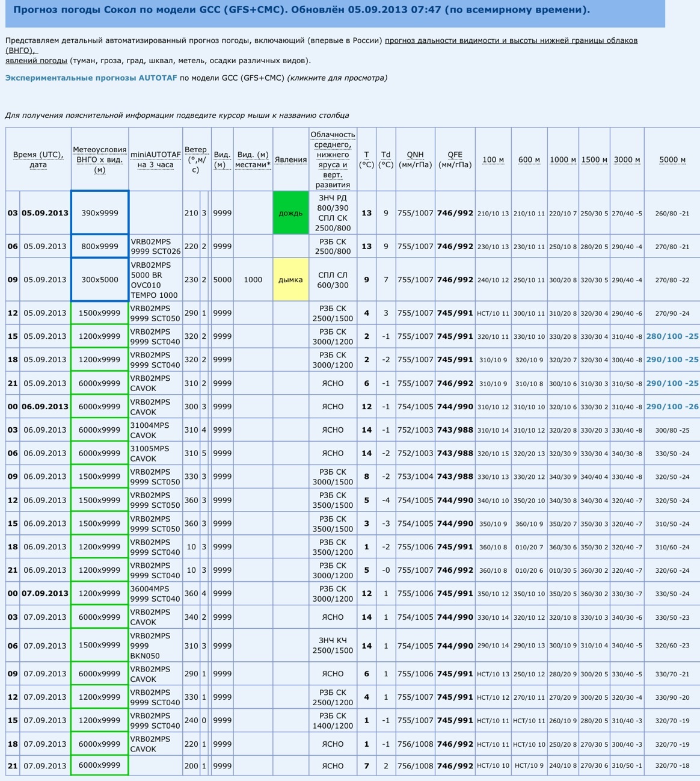The height and width of the screenshot is (781, 700).
Task: Click the Метеоусловия ВНГО column header
Action: (x=100, y=159)
